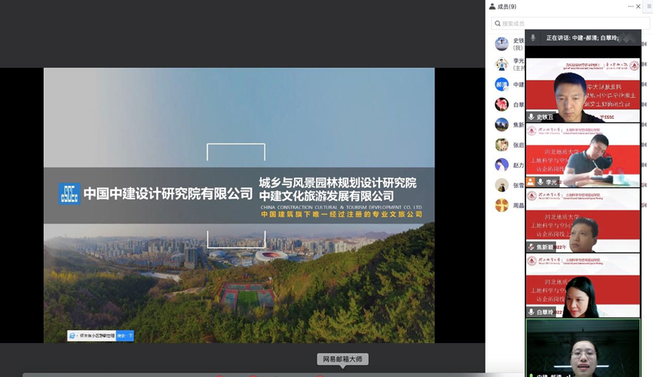Select 白翠玲's video thumbnail
This screenshot has width=653, height=377.
[x=582, y=286]
